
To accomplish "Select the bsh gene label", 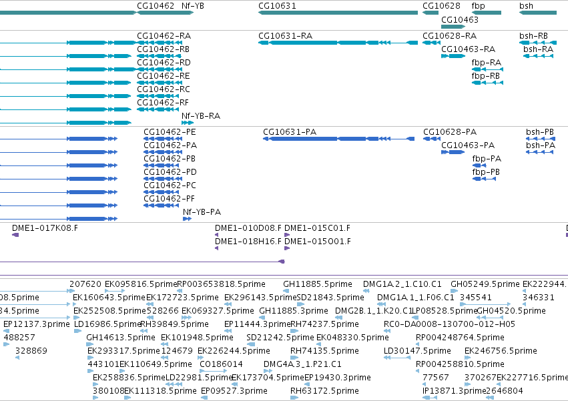I will click(526, 6).
